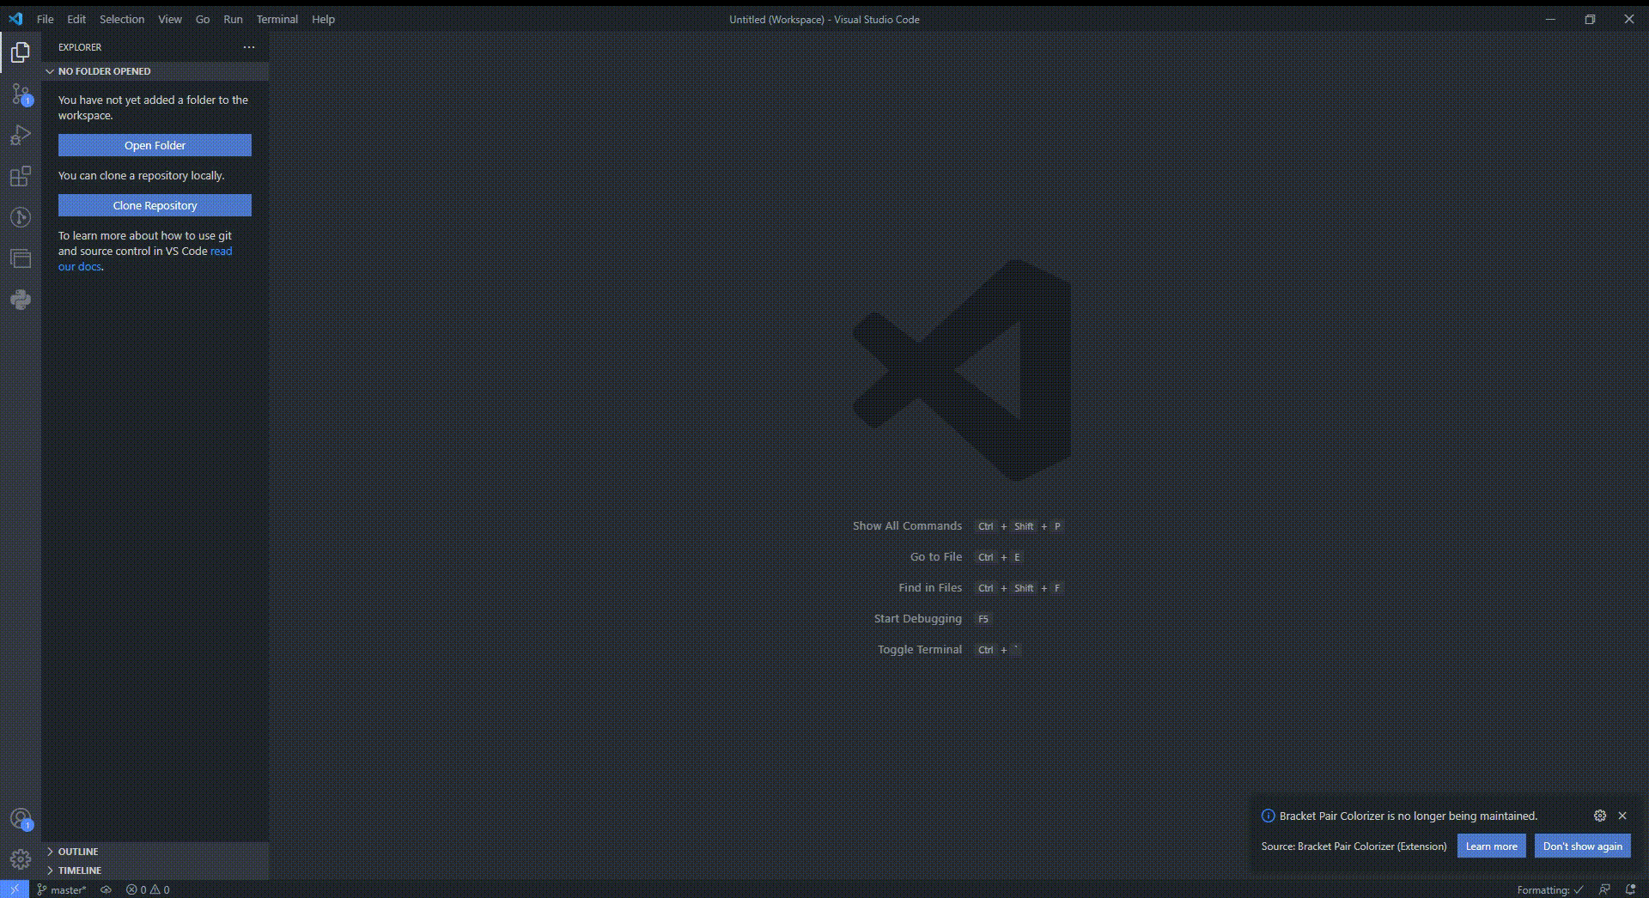This screenshot has height=898, width=1649.
Task: Click the Clone Repository button
Action: point(154,205)
